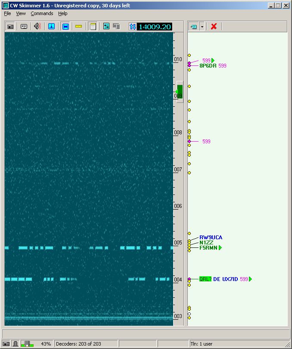Click the teal band map toolbar icon
This screenshot has width=292, height=349.
[x=106, y=27]
